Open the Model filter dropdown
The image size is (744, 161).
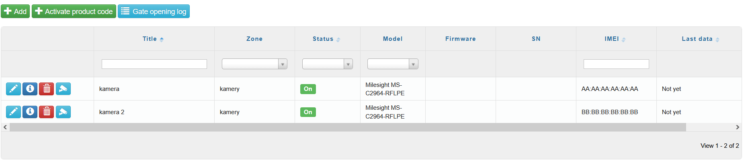point(393,64)
